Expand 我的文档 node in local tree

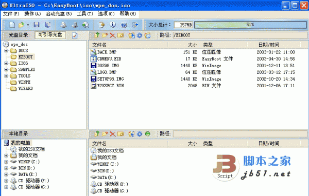6,155
